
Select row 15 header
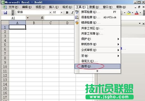coord(5,88)
